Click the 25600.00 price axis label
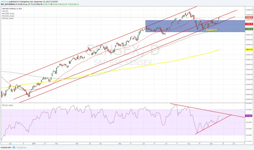Image resolution: width=254 pixels, height=150 pixels. pos(249,99)
